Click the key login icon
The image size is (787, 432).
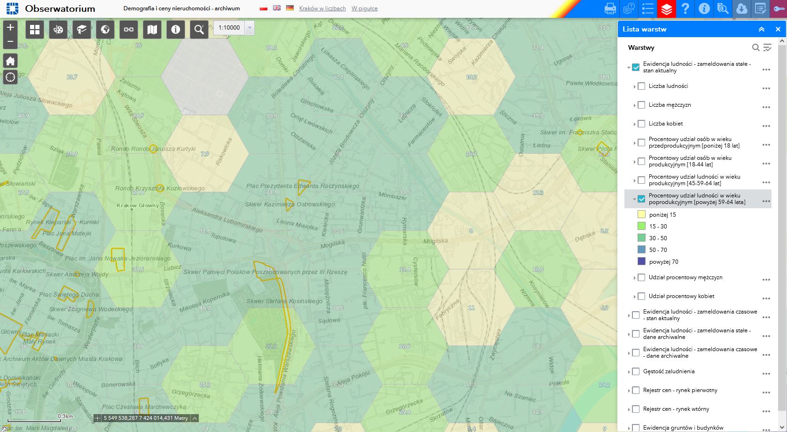pyautogui.click(x=779, y=9)
